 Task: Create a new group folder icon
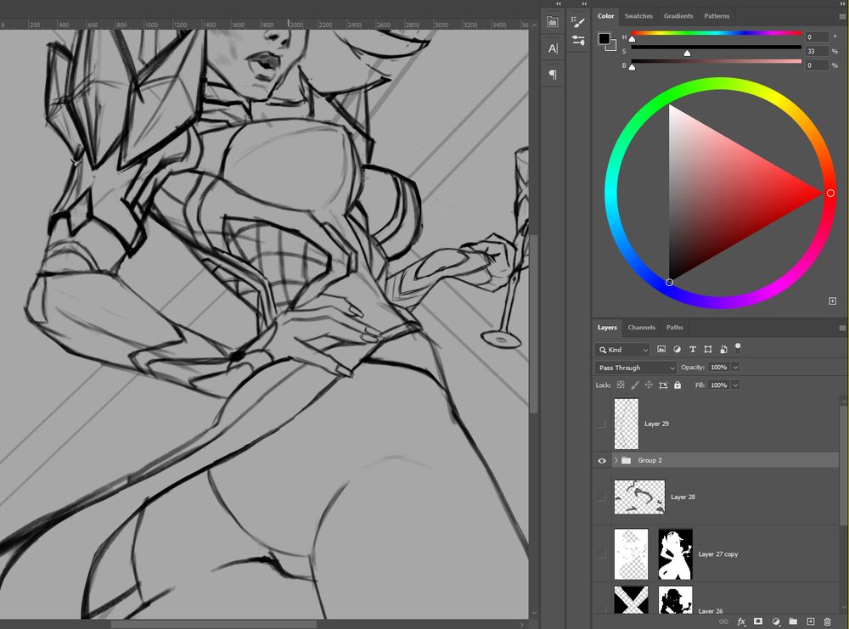pyautogui.click(x=793, y=621)
